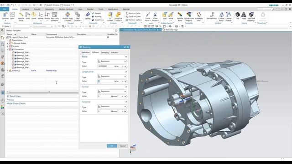This screenshot has height=164, width=292.
Task: Select the Mechatronics tool
Action: 212,16
